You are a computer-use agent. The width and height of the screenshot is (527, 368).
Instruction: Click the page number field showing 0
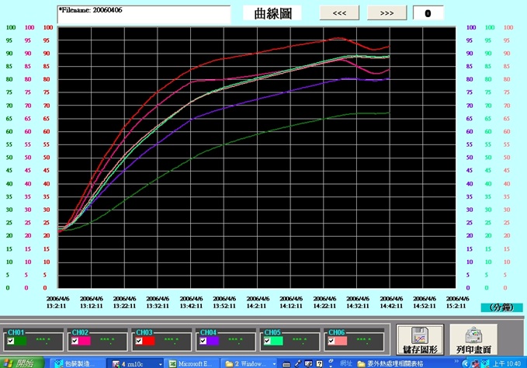(428, 13)
